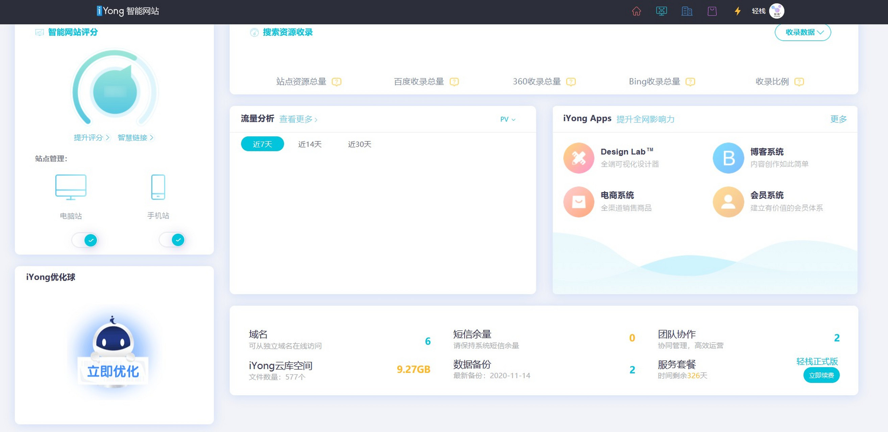Click the 轻栈正式版 plan link
Image resolution: width=888 pixels, height=432 pixels.
tap(817, 361)
